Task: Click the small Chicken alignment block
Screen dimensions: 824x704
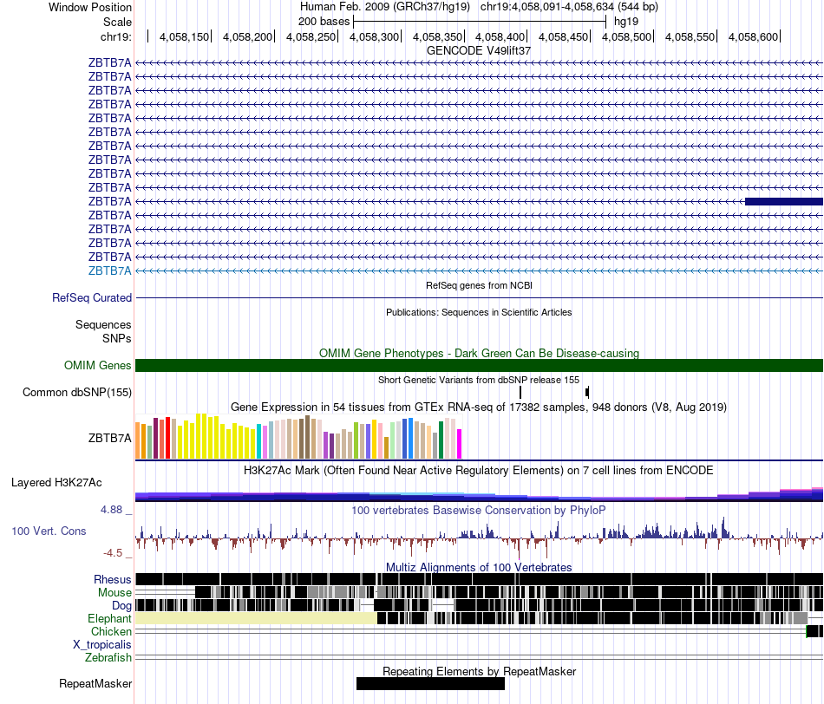Action: point(814,631)
